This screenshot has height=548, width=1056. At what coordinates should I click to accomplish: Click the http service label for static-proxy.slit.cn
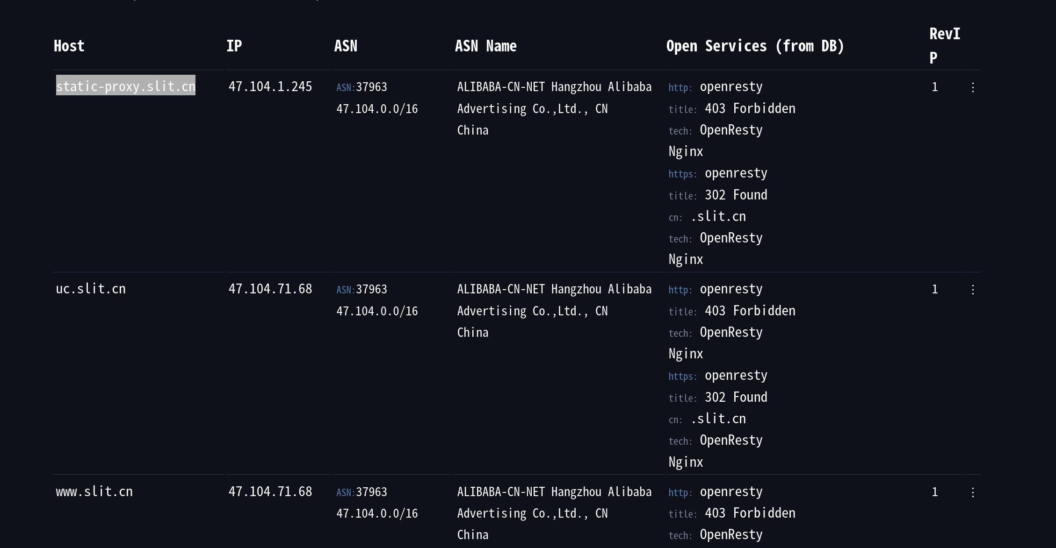pos(680,88)
